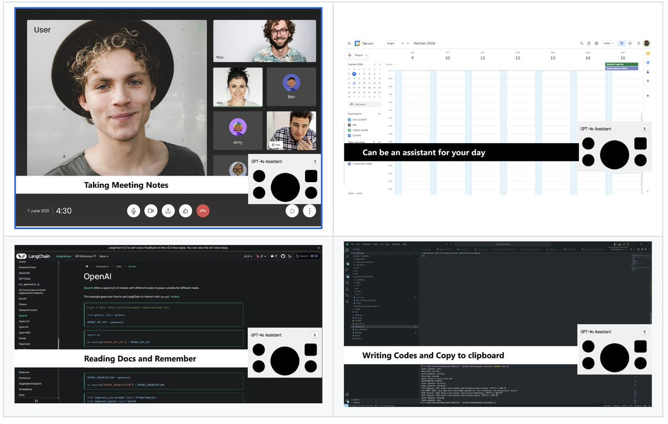This screenshot has width=668, height=424.
Task: Toggle Türkiye'deki Tatiller calendar checkbox
Action: click(349, 164)
